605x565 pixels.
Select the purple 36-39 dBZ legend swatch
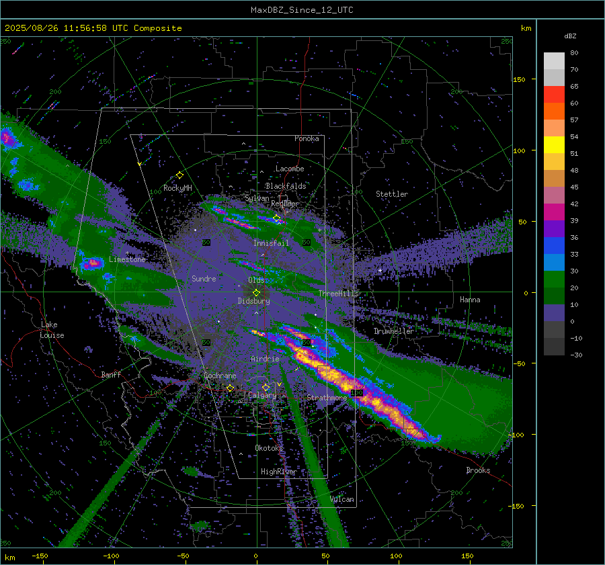click(554, 229)
